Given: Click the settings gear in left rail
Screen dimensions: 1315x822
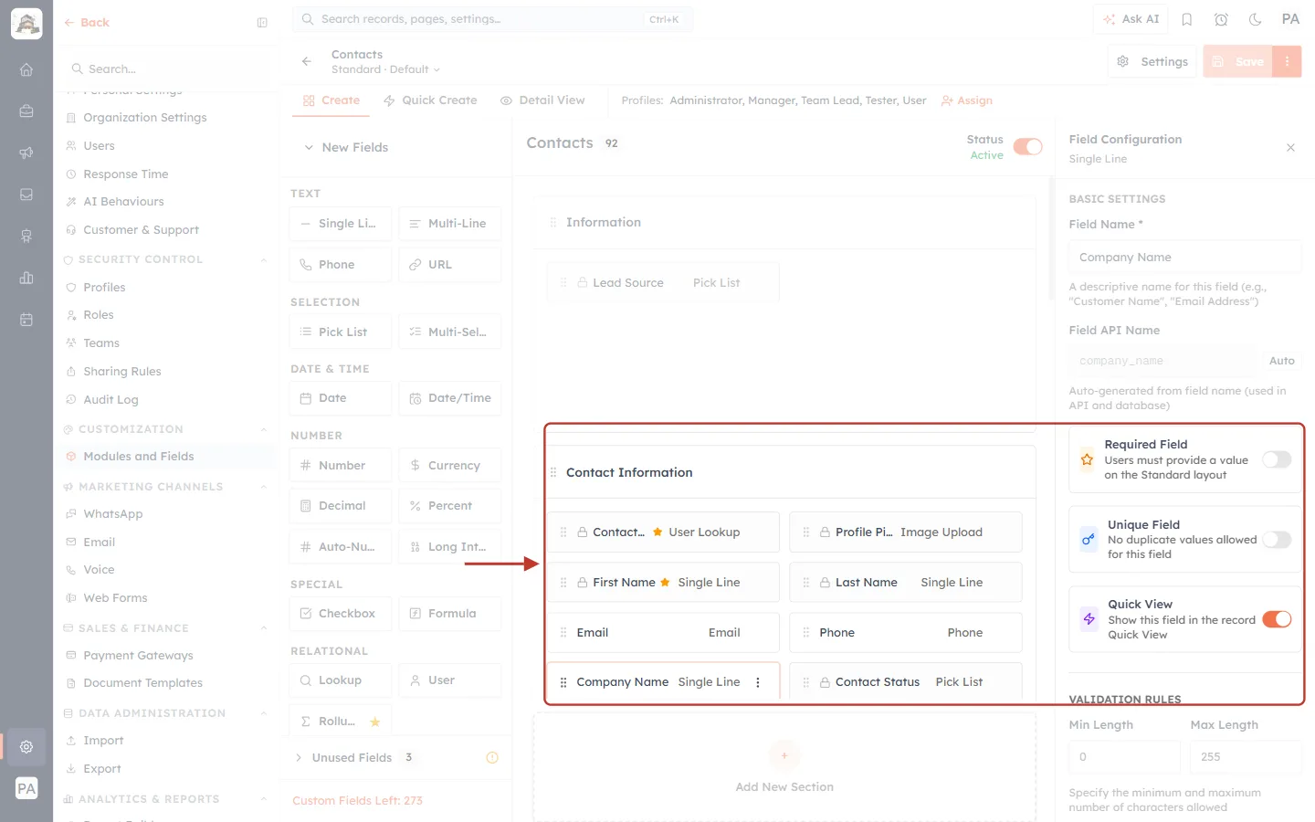Looking at the screenshot, I should pos(26,747).
